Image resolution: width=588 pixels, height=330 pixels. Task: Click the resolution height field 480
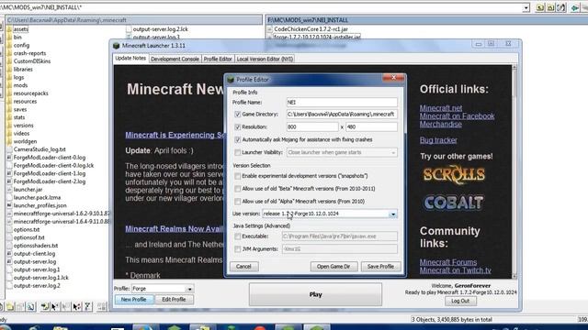click(x=371, y=126)
